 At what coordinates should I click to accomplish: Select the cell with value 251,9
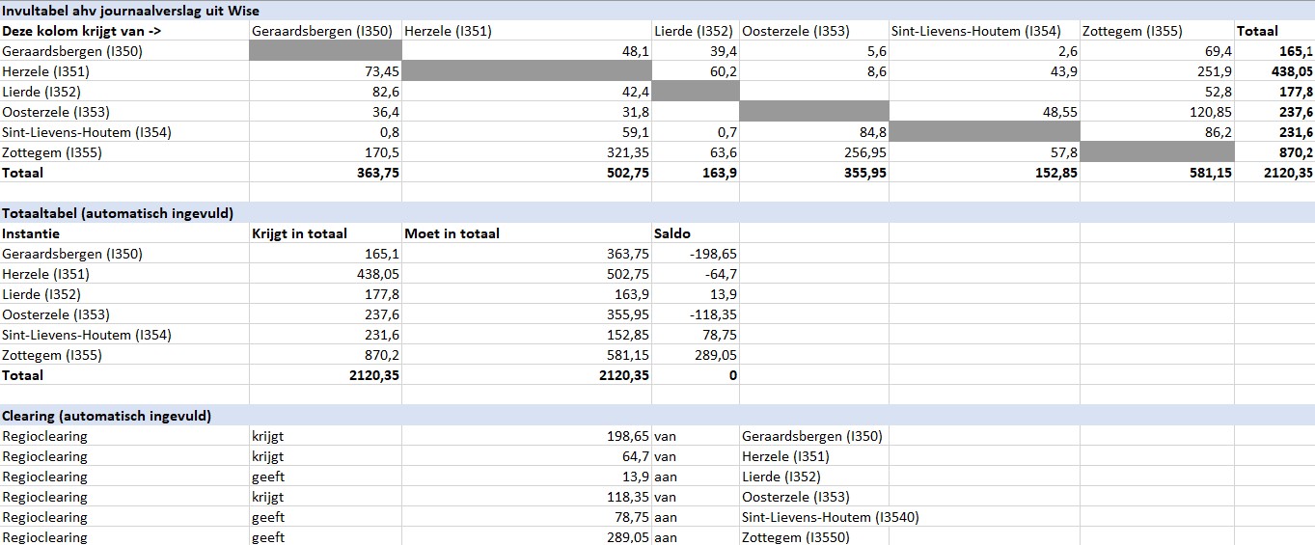click(x=1157, y=71)
